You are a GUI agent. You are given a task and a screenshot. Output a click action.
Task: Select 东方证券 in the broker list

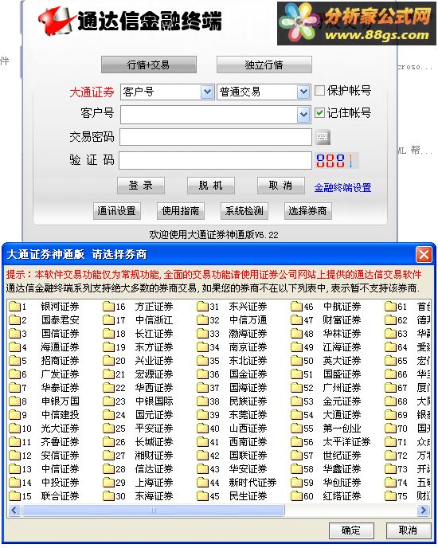[154, 347]
